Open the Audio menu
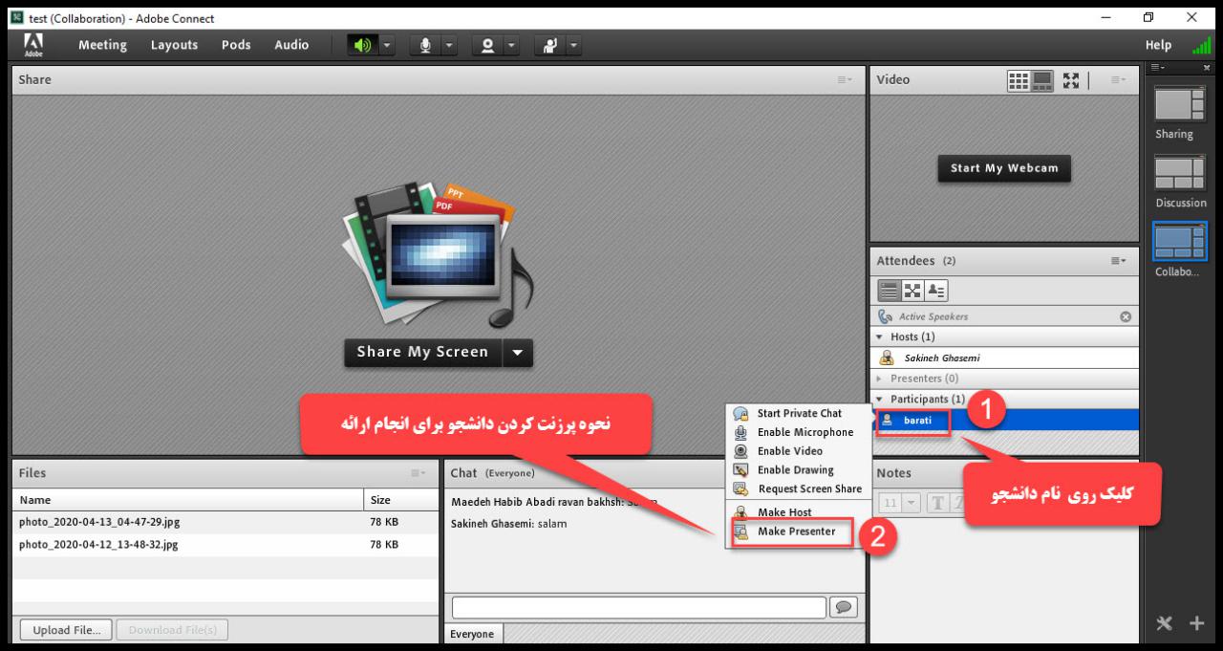The image size is (1223, 651). point(291,45)
